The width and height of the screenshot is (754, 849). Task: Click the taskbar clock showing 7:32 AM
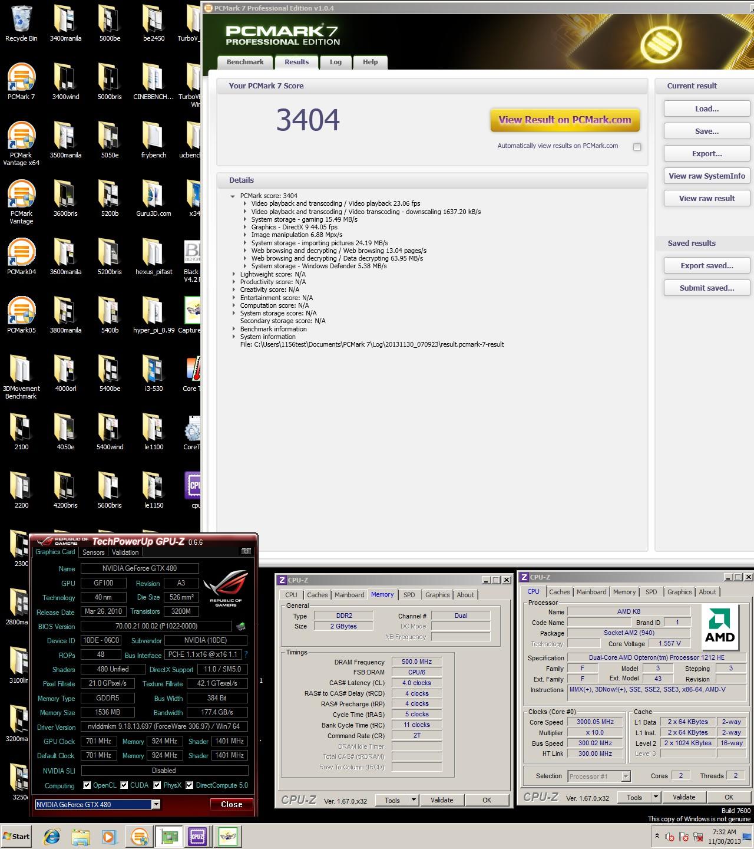[x=725, y=836]
